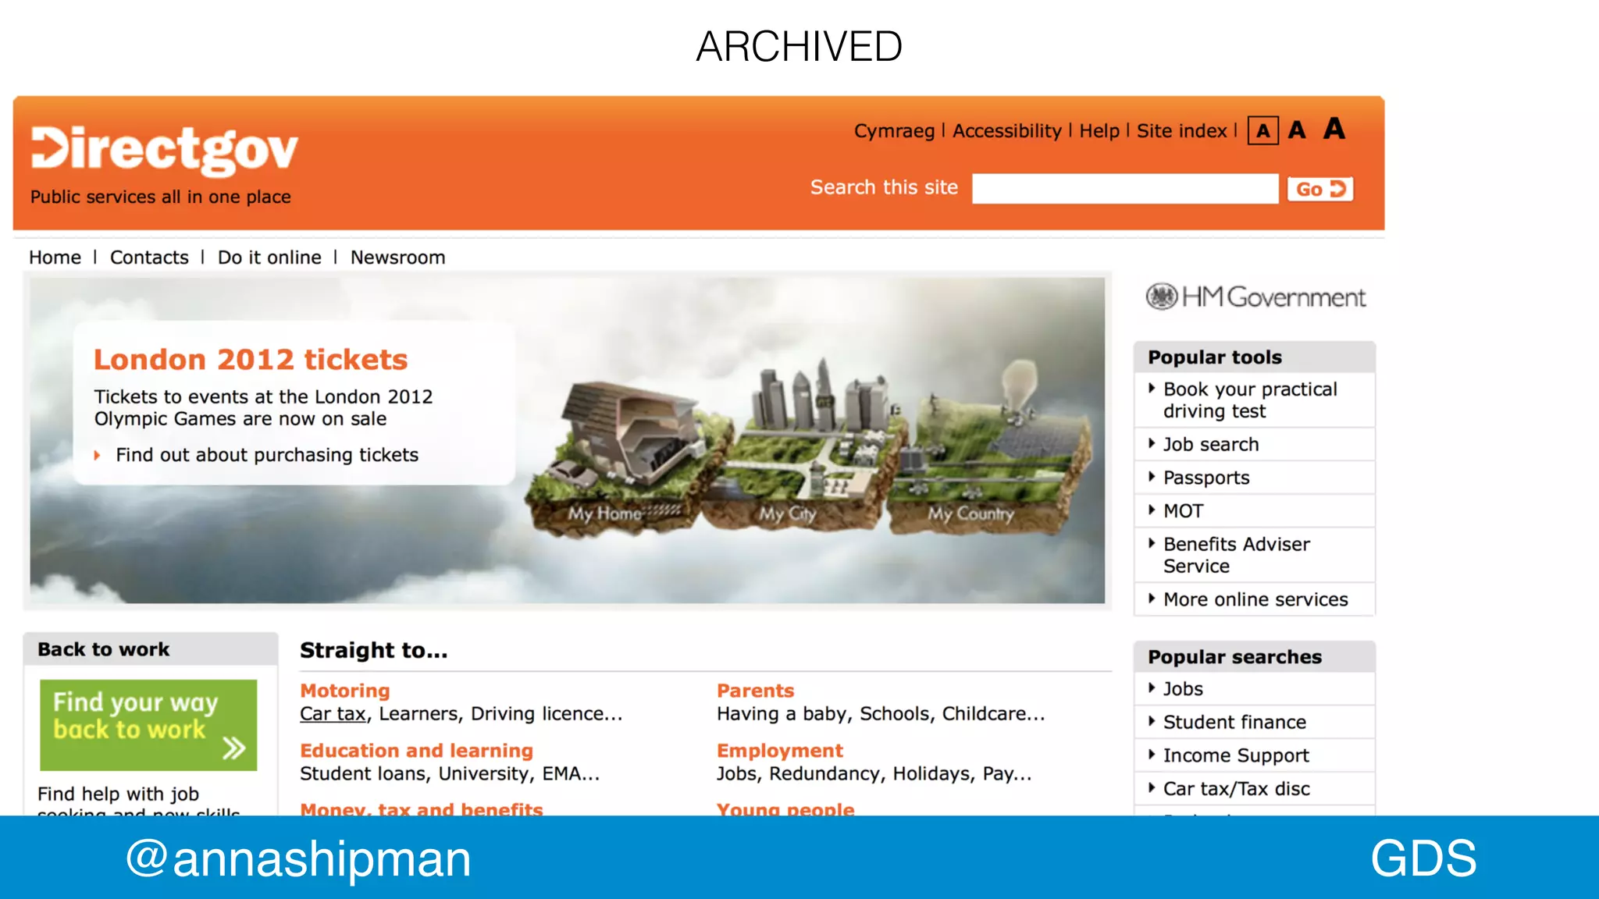Click the Find your way back to work banner

pyautogui.click(x=148, y=725)
